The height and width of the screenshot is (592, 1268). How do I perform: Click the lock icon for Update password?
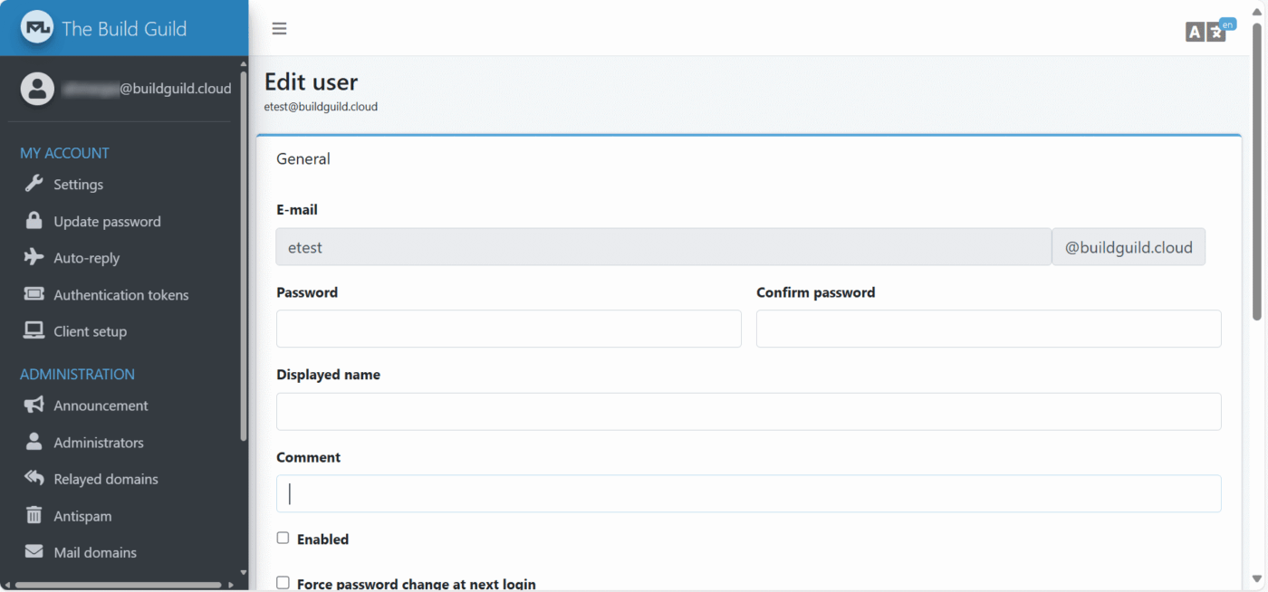pos(34,221)
